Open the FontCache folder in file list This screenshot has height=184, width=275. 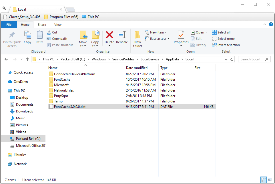coord(62,80)
